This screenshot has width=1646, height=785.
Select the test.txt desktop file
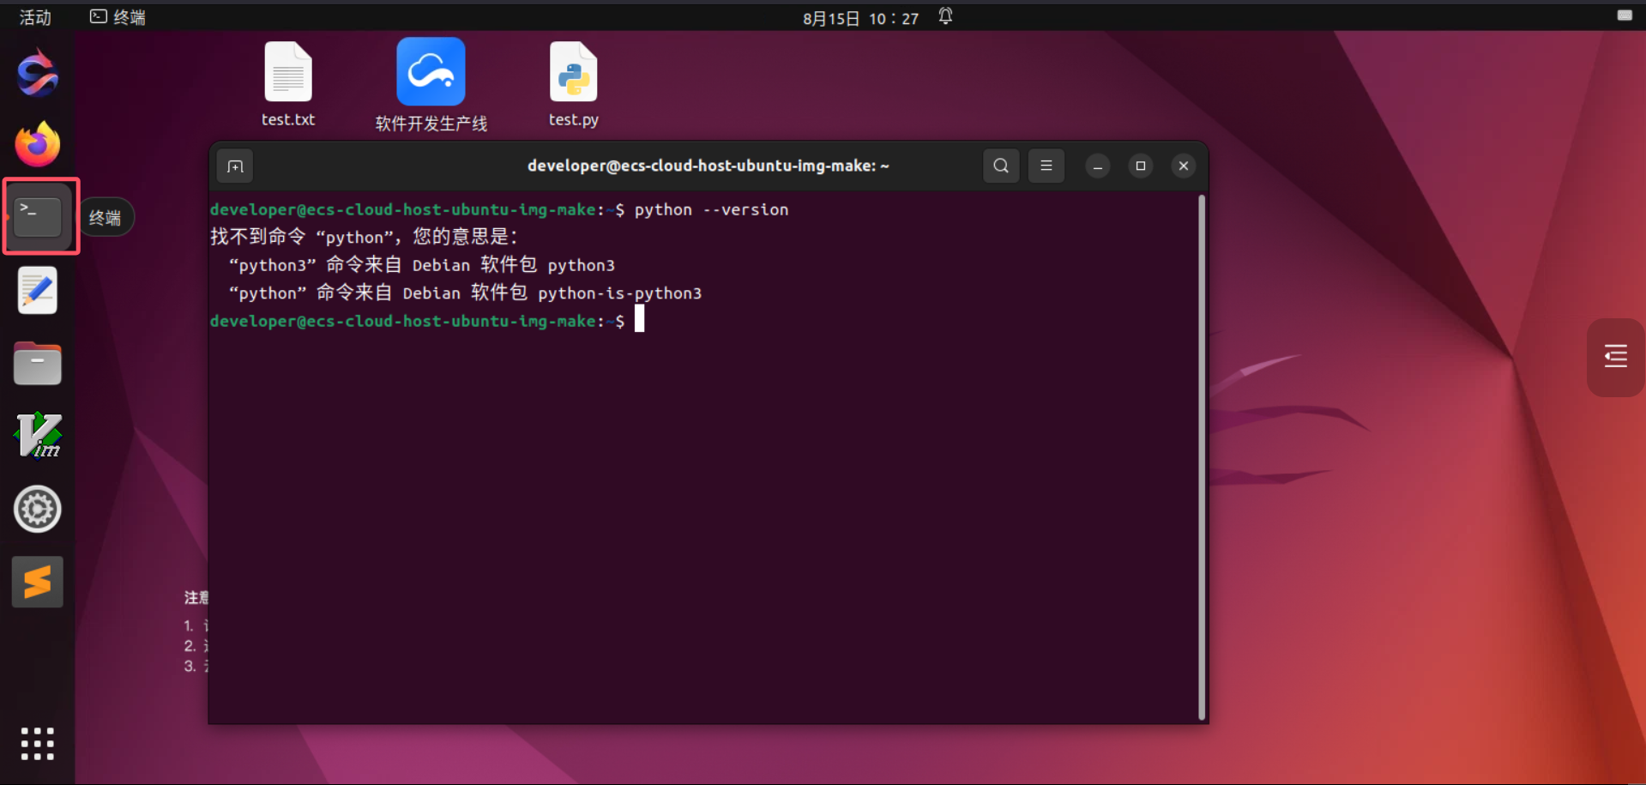(x=288, y=85)
